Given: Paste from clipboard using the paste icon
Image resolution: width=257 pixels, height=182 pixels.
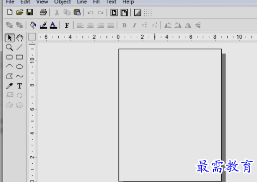Looking at the screenshot, I should coord(77,12).
